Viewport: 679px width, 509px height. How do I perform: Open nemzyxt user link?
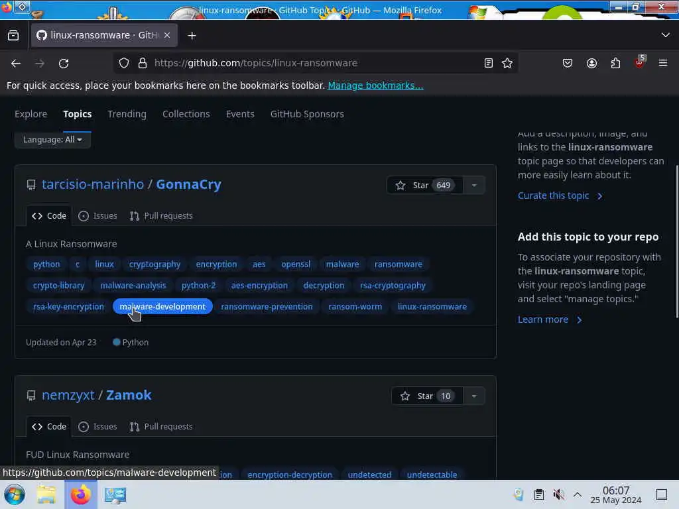[68, 395]
